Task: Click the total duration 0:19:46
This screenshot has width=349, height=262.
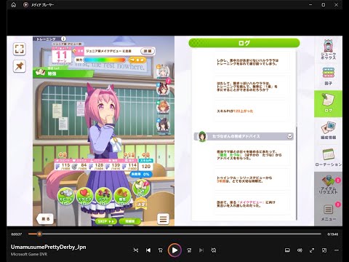Action: point(332,234)
